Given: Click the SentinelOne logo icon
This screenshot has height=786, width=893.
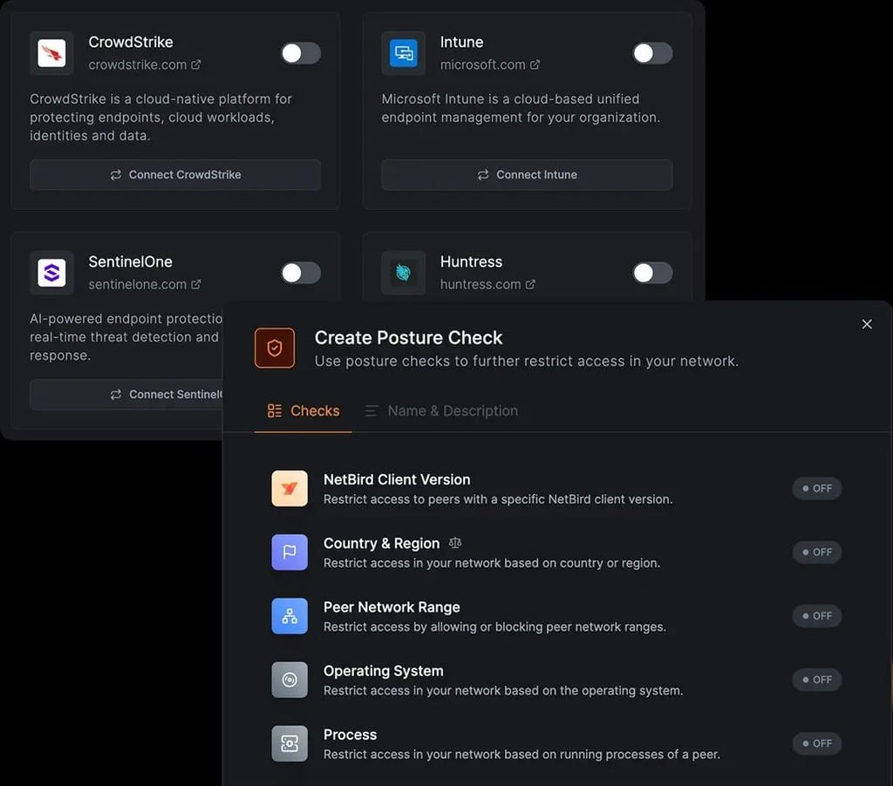Looking at the screenshot, I should 51,273.
